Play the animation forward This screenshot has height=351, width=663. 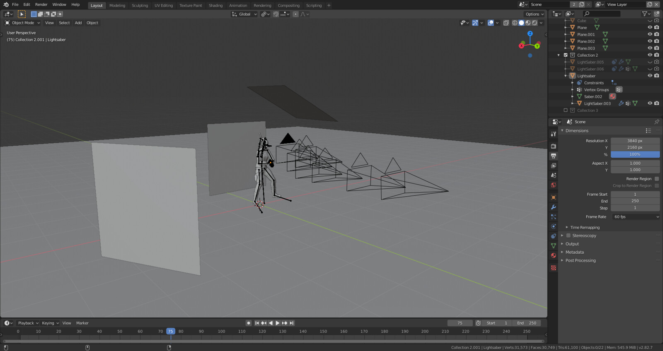pos(278,323)
